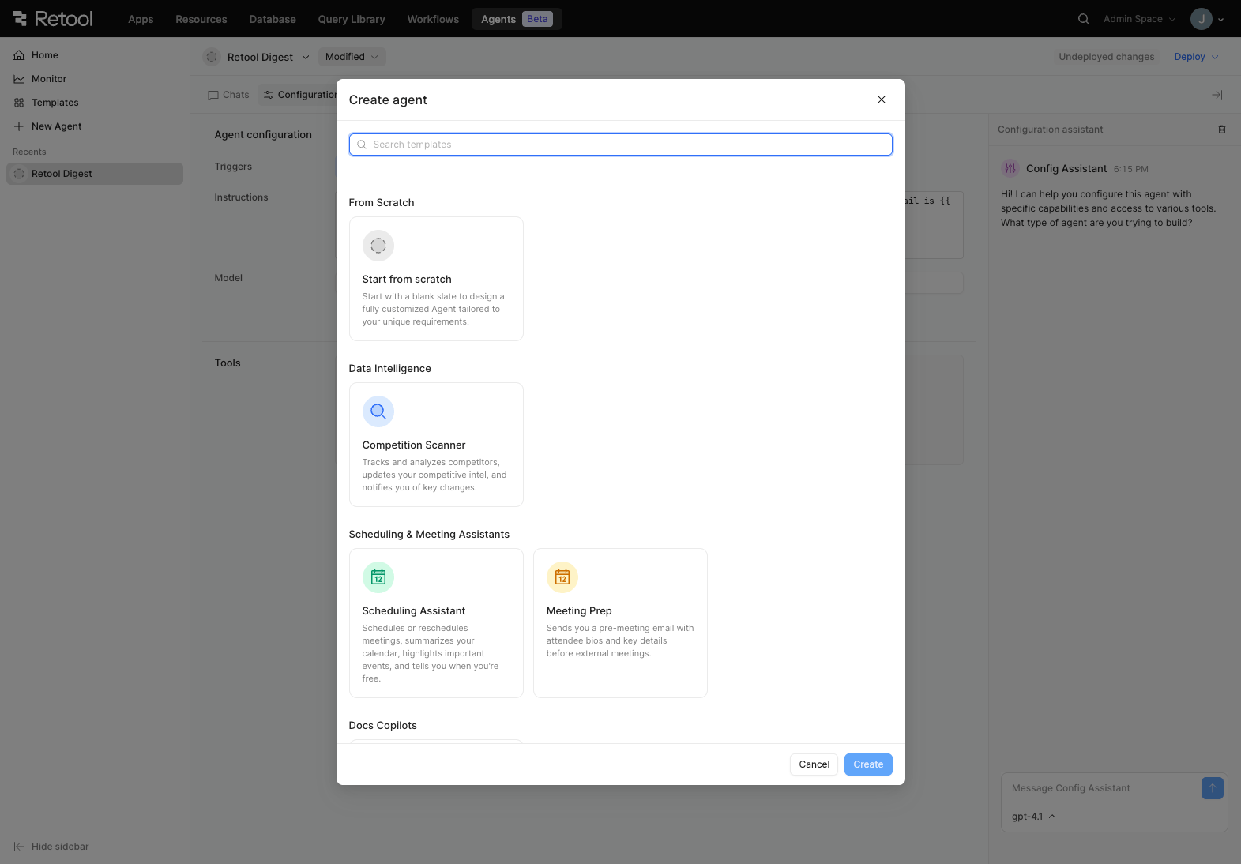1241x864 pixels.
Task: Click the Start from scratch dashed-circle icon
Action: (x=378, y=246)
